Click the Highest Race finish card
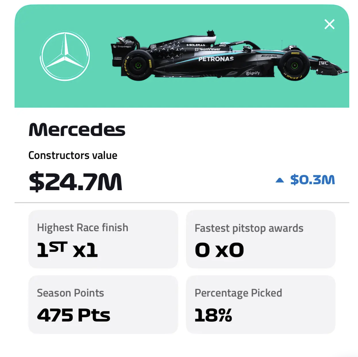358x357 pixels. (103, 239)
